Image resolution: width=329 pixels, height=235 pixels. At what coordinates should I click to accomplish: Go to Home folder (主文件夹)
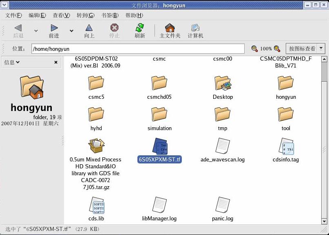pos(170,30)
